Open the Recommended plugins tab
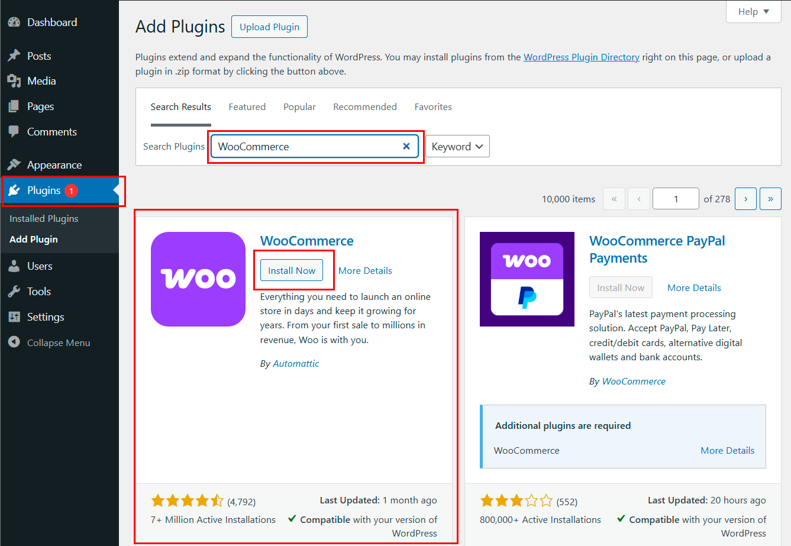Screen dimensions: 791x546 point(365,107)
